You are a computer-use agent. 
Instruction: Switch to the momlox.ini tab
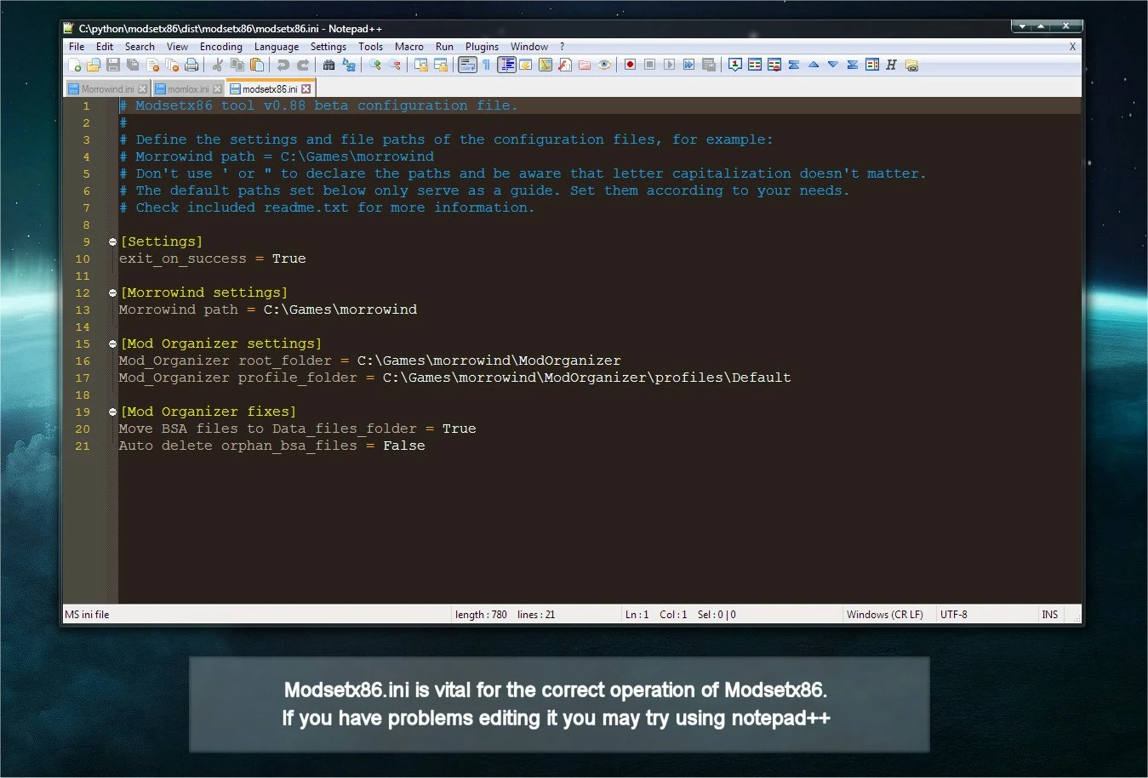click(x=187, y=89)
